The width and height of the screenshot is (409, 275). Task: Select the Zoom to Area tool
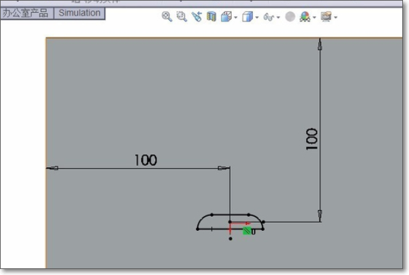click(x=181, y=17)
